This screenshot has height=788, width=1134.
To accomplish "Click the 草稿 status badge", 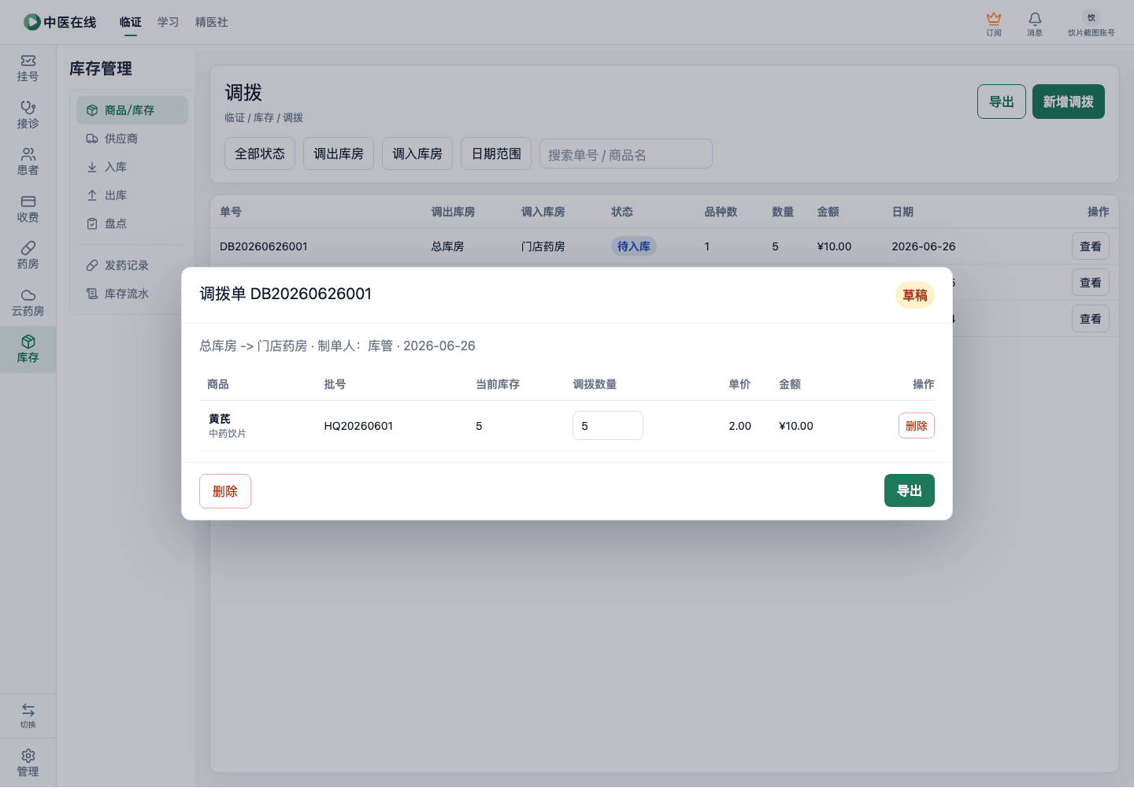I will 915,295.
